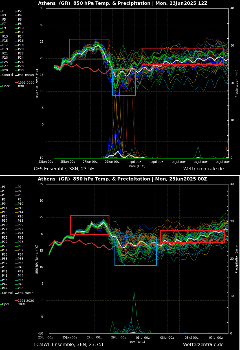The image size is (240, 350).
Task: Click '23Jun 00z' on the GFS date axis
Action: (46, 162)
